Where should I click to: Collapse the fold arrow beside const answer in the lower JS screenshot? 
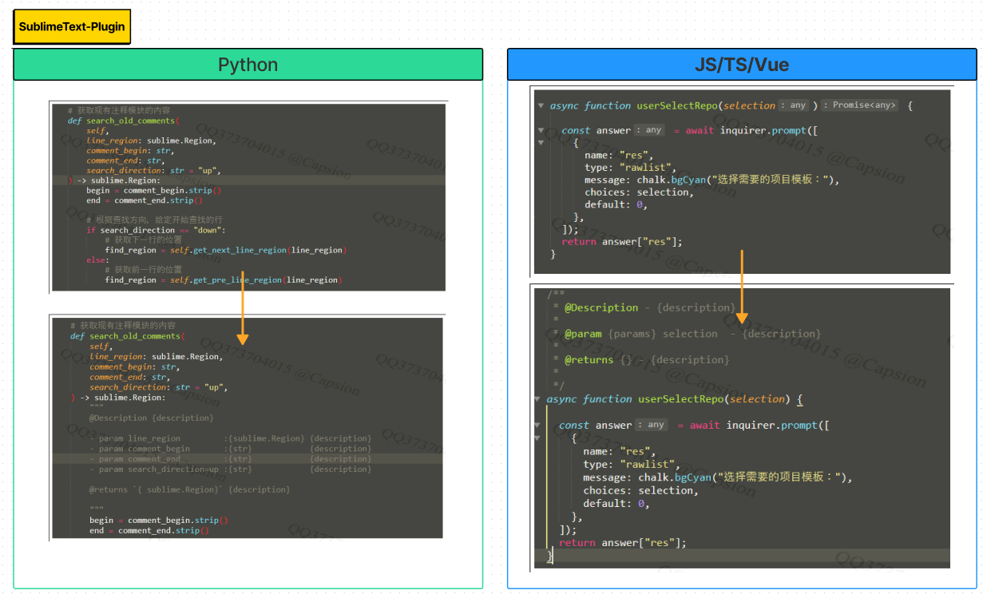point(538,426)
